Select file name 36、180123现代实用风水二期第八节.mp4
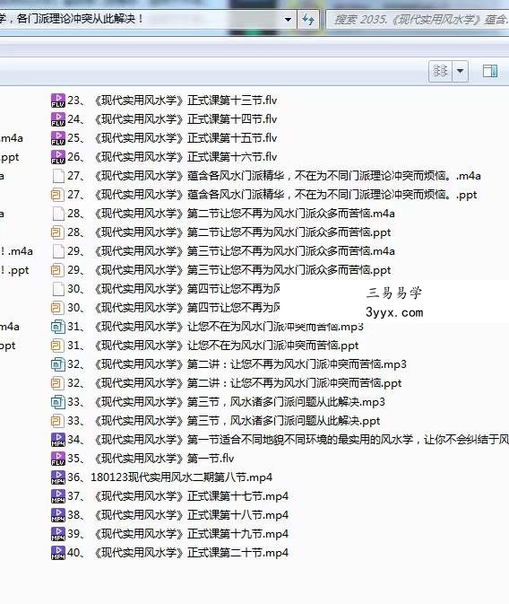Screen dimensions: 509x604 [169, 477]
